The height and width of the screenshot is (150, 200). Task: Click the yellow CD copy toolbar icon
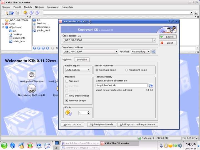pos(26,12)
